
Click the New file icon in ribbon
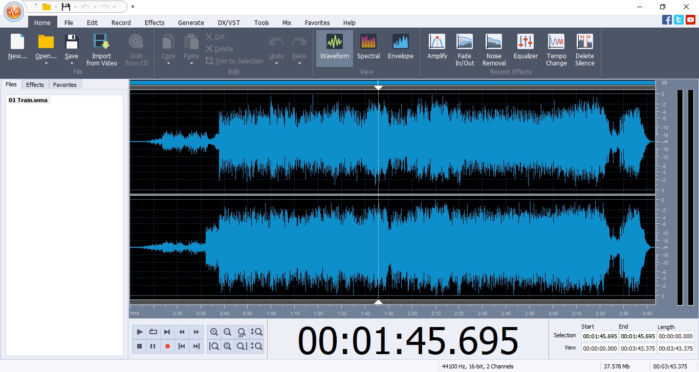pos(17,41)
